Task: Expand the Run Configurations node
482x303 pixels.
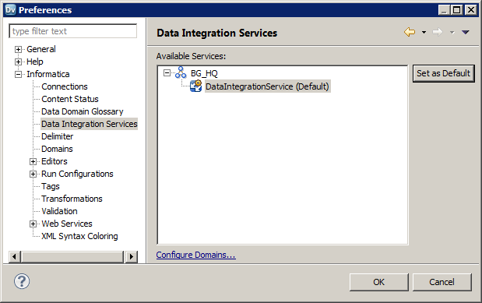Action: tap(33, 174)
